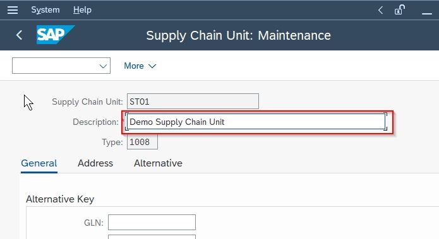Open the hamburger menu in top bar

[x=13, y=10]
